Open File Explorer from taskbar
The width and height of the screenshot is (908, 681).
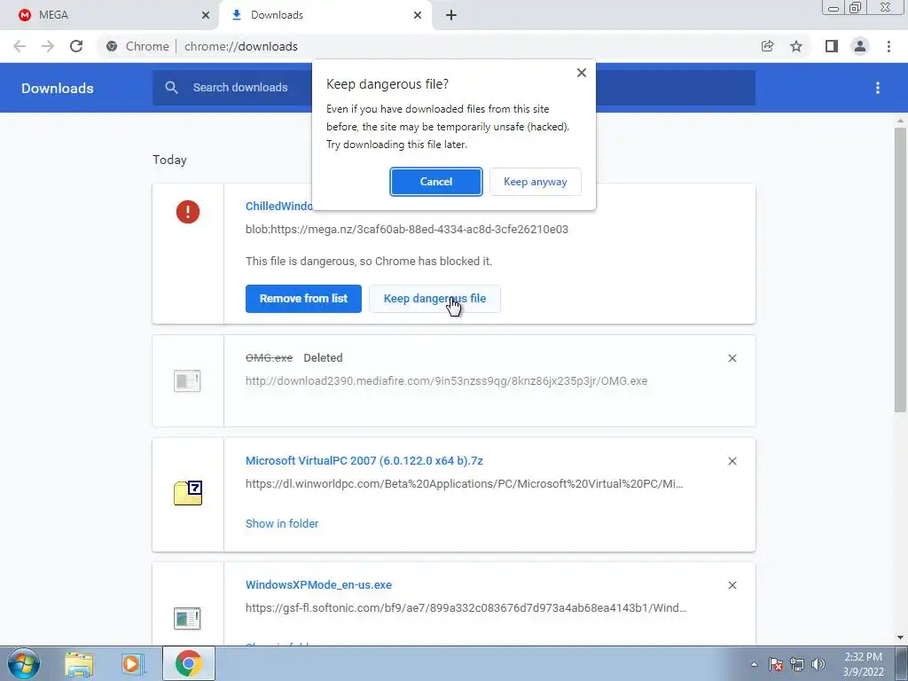pyautogui.click(x=79, y=664)
